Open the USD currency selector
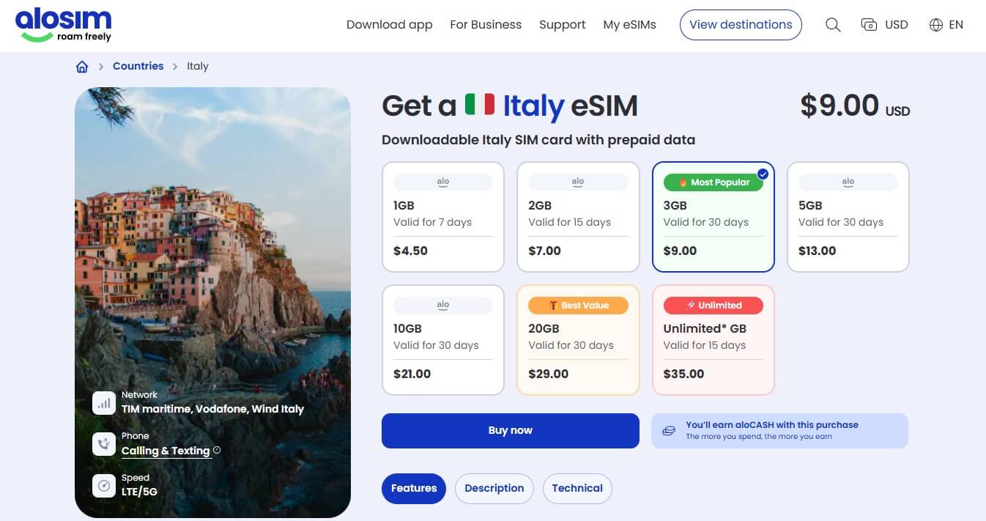 click(x=884, y=24)
